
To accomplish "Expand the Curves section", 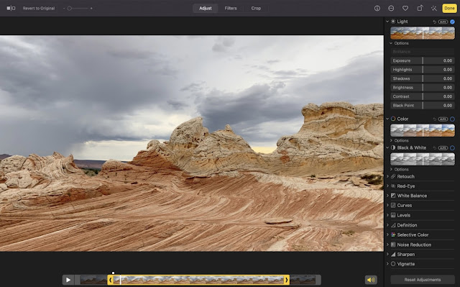I will 387,205.
